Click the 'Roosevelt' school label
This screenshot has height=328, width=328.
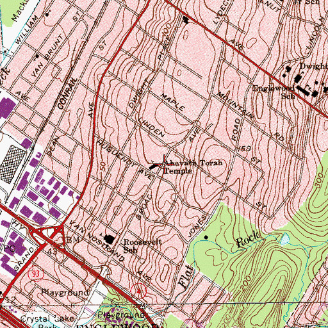pyautogui.click(x=143, y=242)
